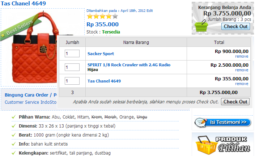
Task: Click the Edit link beside the date
Action: 150,11
